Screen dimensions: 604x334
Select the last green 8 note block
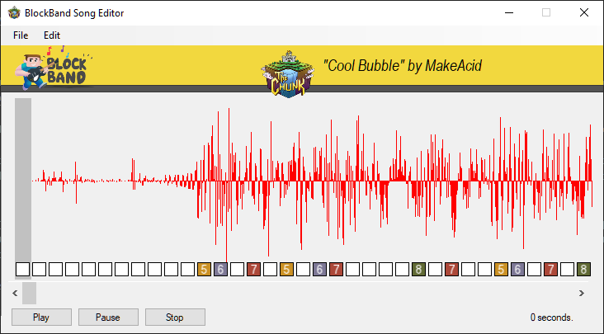583,270
